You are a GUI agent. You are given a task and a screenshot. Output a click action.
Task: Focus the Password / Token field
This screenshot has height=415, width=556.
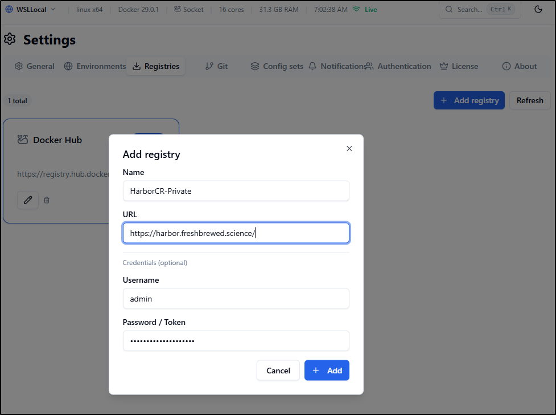pos(236,341)
